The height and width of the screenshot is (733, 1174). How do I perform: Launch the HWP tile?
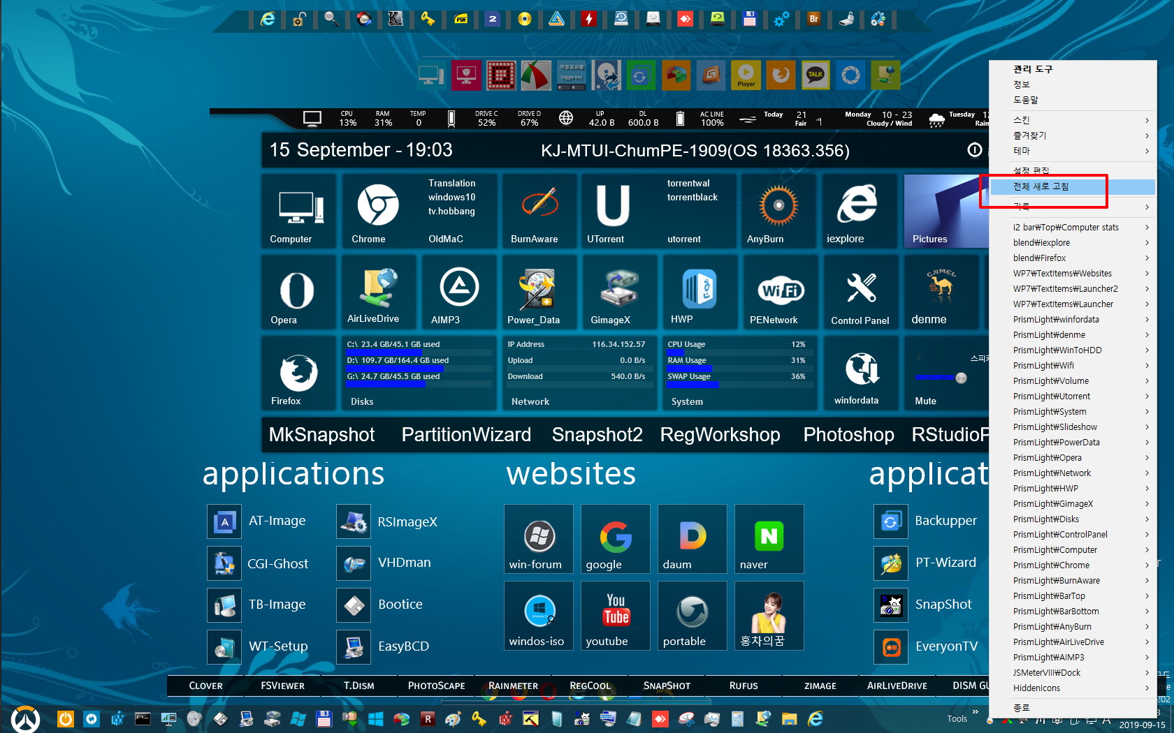699,292
